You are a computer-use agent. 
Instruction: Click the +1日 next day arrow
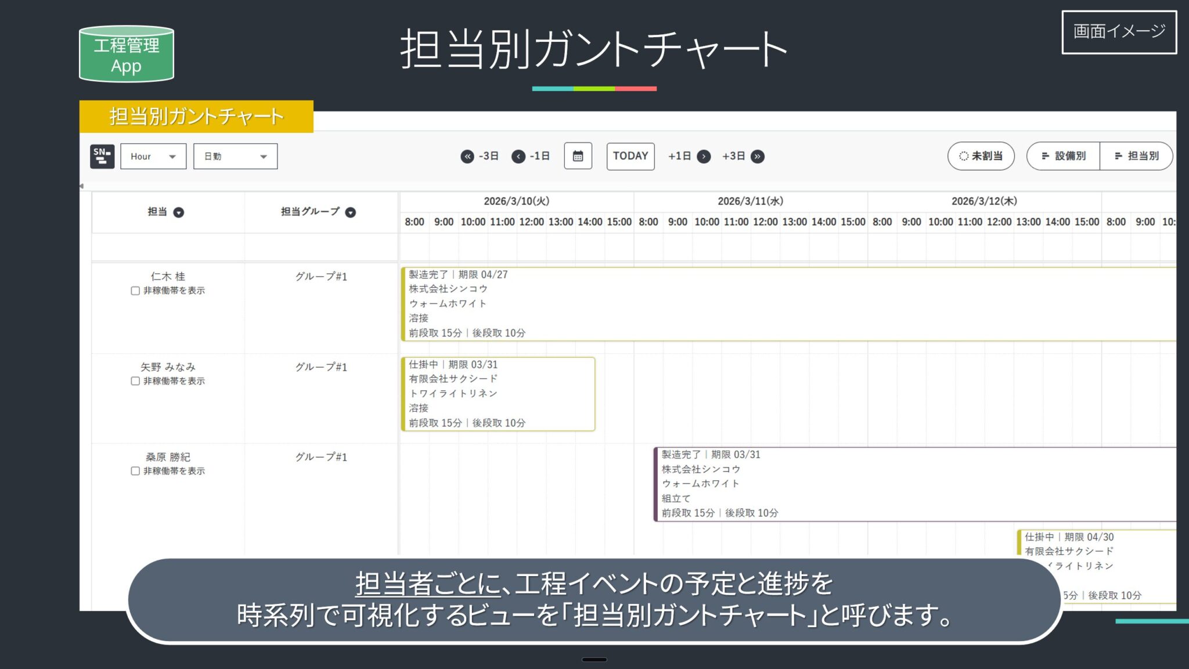(704, 156)
